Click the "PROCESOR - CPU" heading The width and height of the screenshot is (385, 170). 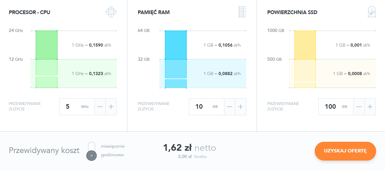(x=30, y=12)
